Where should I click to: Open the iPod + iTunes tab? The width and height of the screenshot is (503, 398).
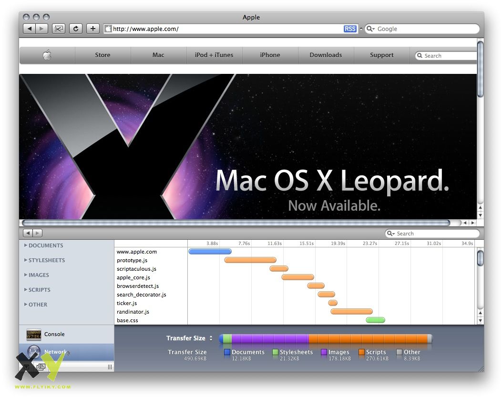tap(214, 55)
